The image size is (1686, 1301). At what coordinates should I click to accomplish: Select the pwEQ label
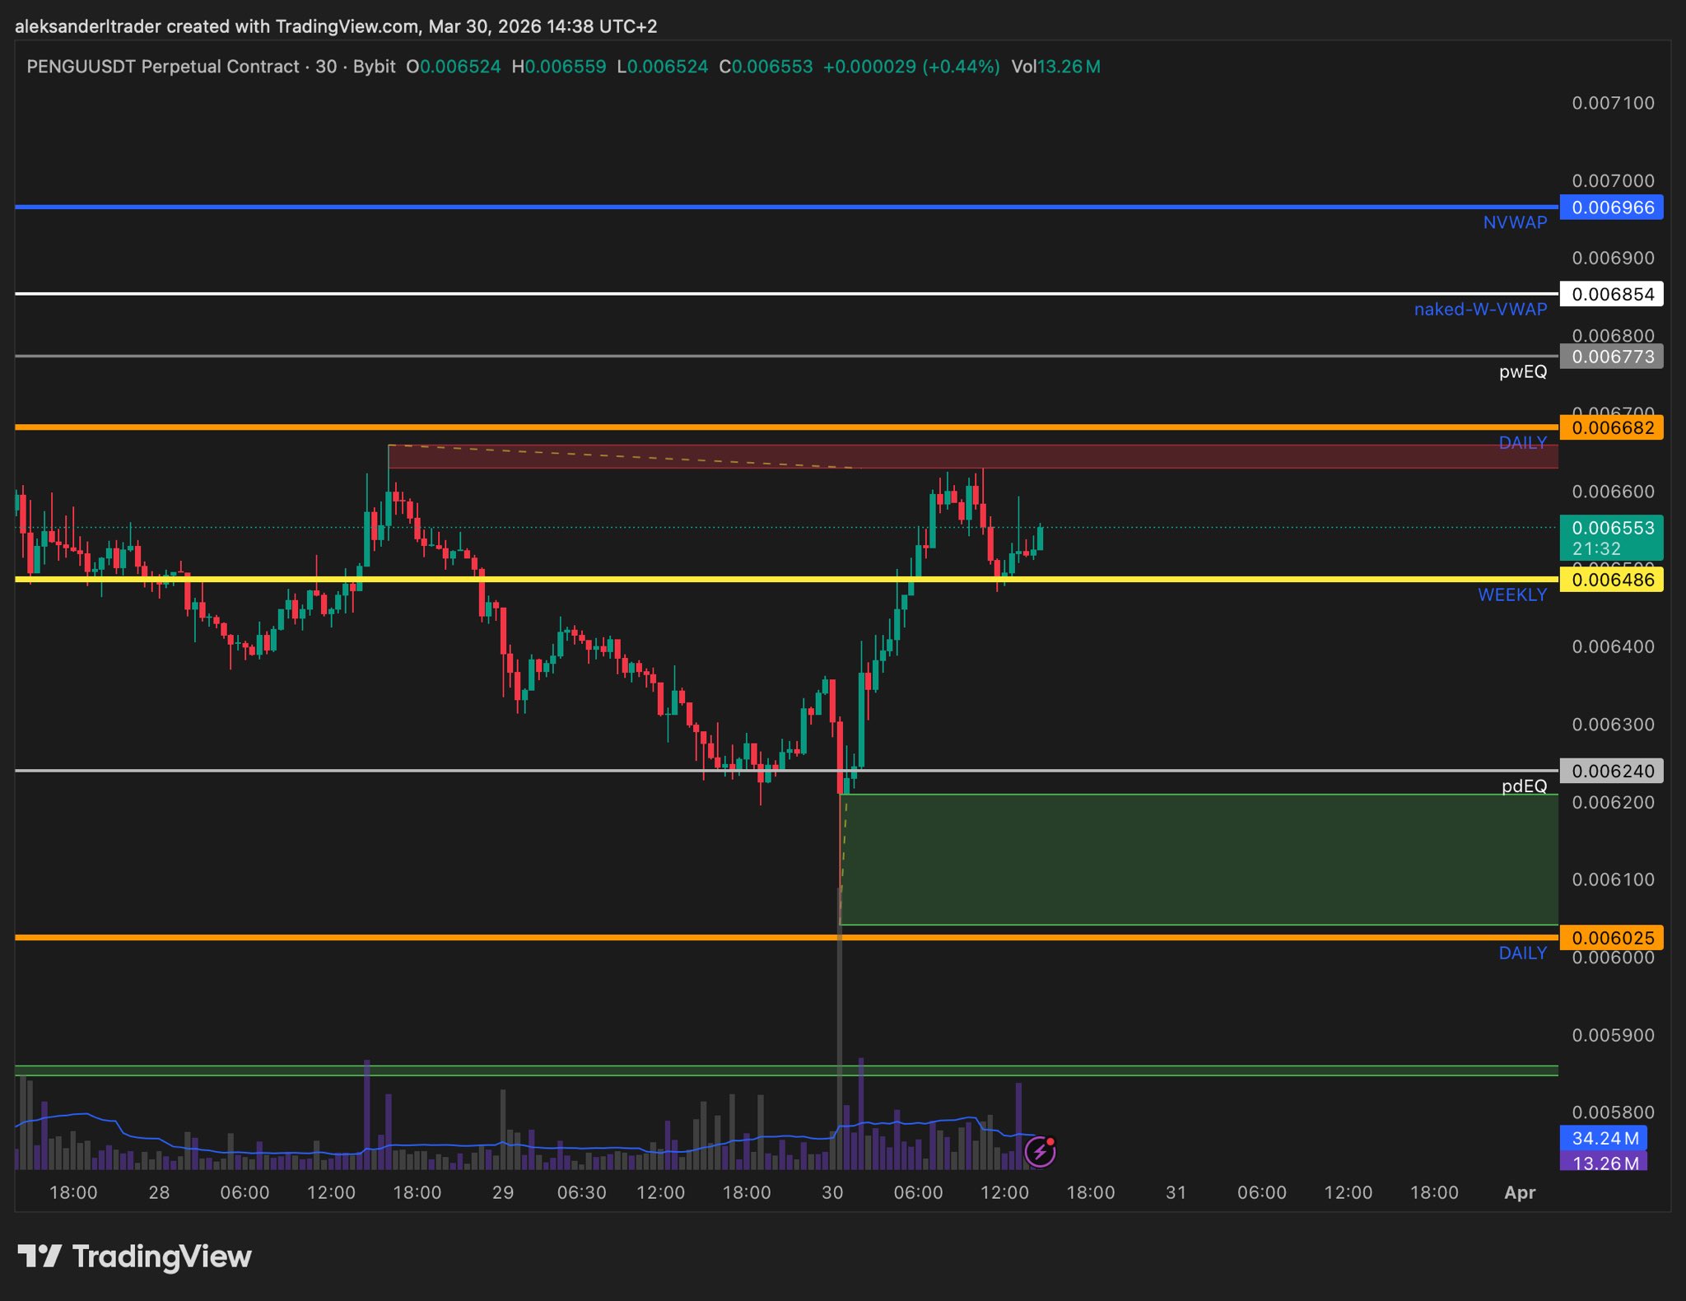pyautogui.click(x=1522, y=372)
